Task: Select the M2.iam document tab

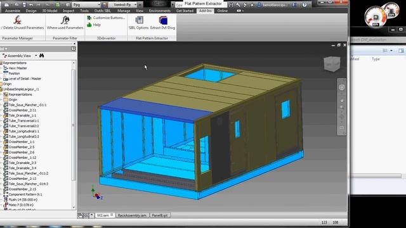Action: [x=105, y=215]
